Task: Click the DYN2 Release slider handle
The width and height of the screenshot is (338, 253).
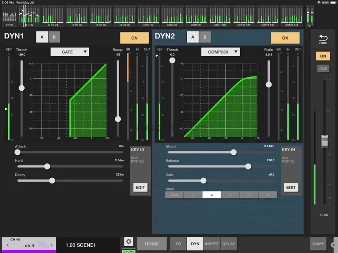Action: (x=248, y=167)
